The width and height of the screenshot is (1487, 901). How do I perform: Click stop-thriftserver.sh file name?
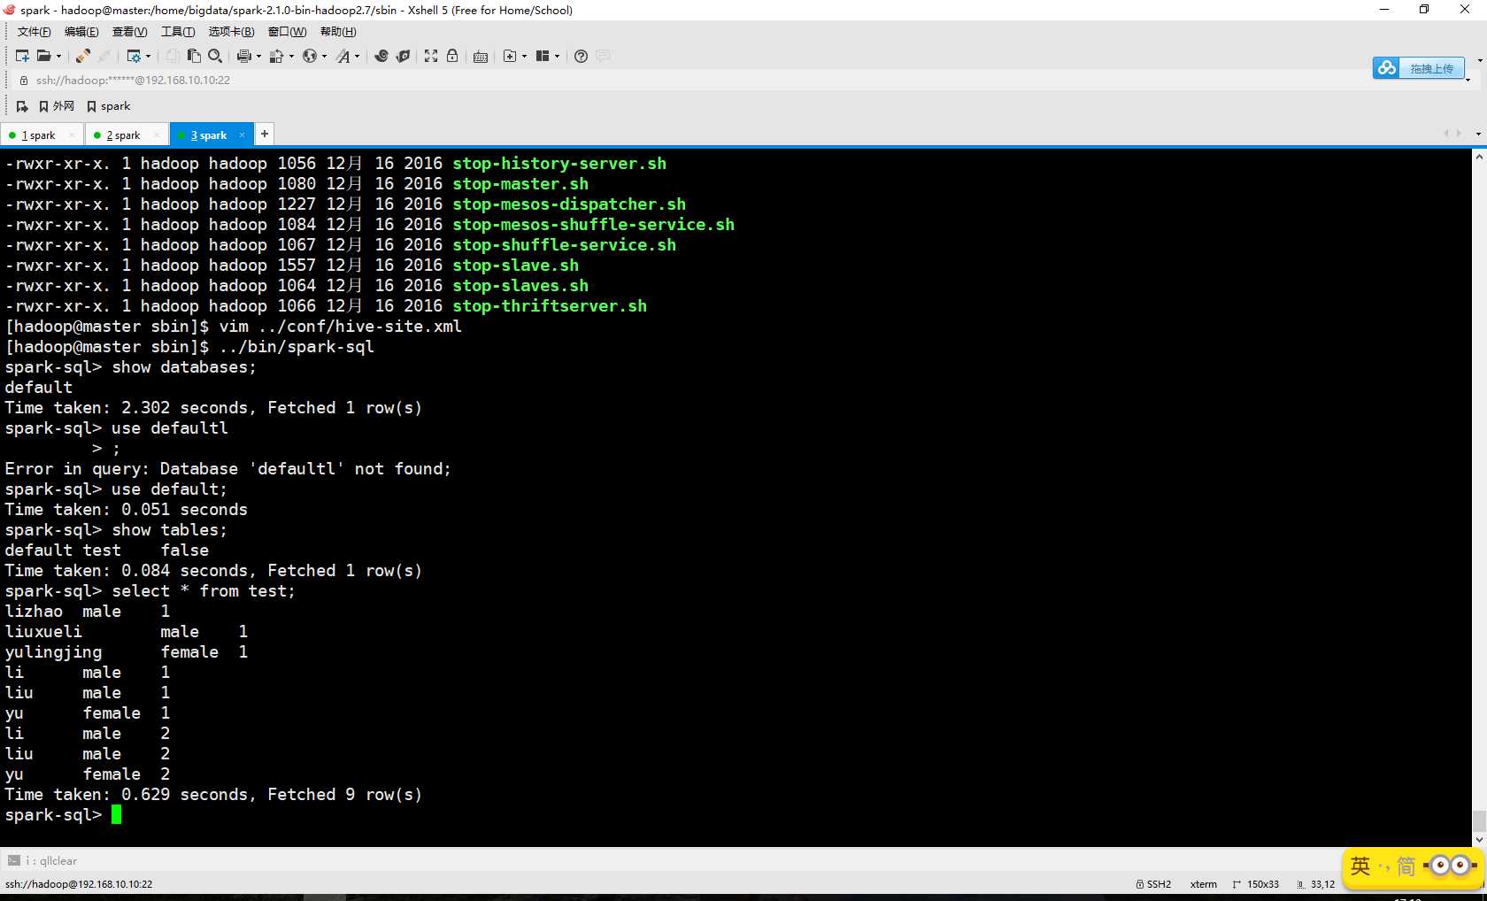550,306
